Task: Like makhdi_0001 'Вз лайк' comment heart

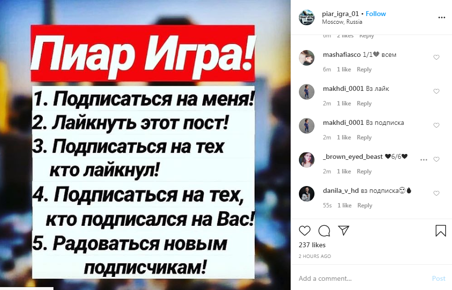Action: coord(436,91)
